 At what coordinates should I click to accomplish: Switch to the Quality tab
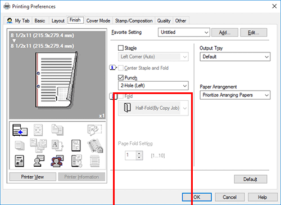click(x=164, y=21)
